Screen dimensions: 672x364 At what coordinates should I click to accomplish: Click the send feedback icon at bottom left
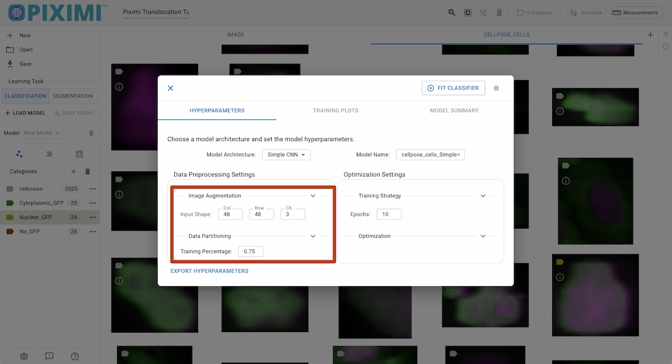[49, 356]
